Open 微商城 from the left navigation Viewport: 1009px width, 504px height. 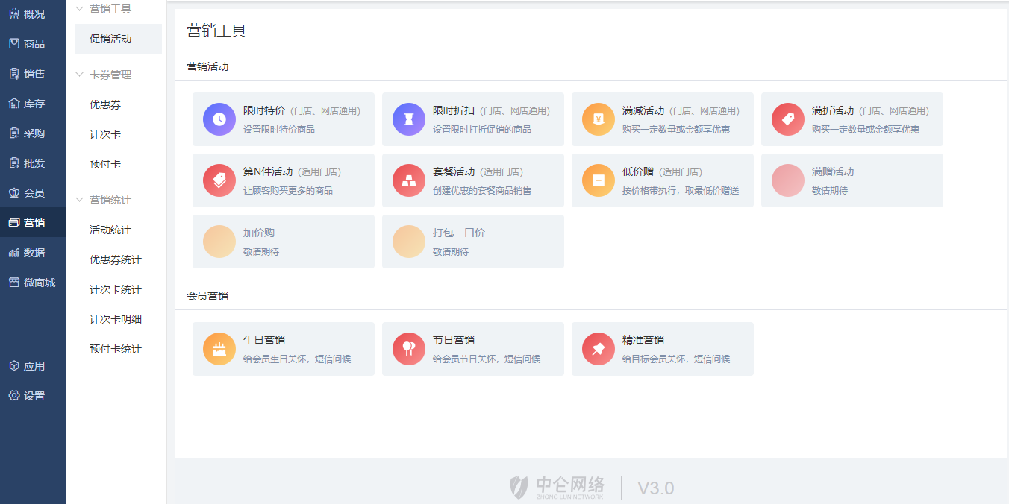click(33, 283)
